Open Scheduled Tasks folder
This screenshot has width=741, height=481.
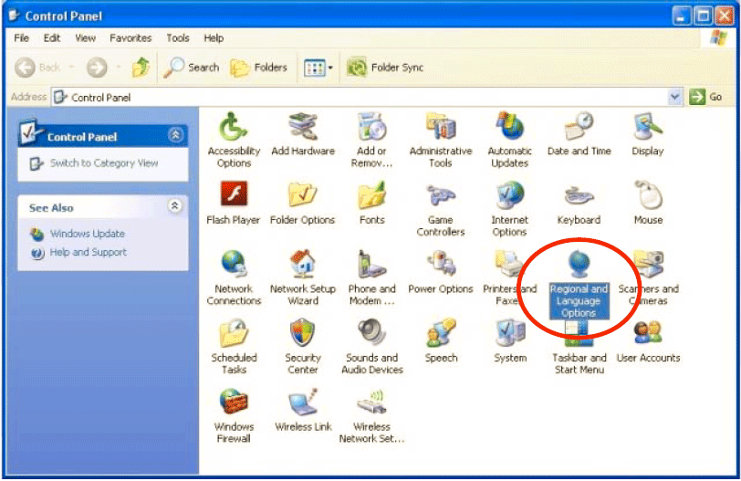234,333
